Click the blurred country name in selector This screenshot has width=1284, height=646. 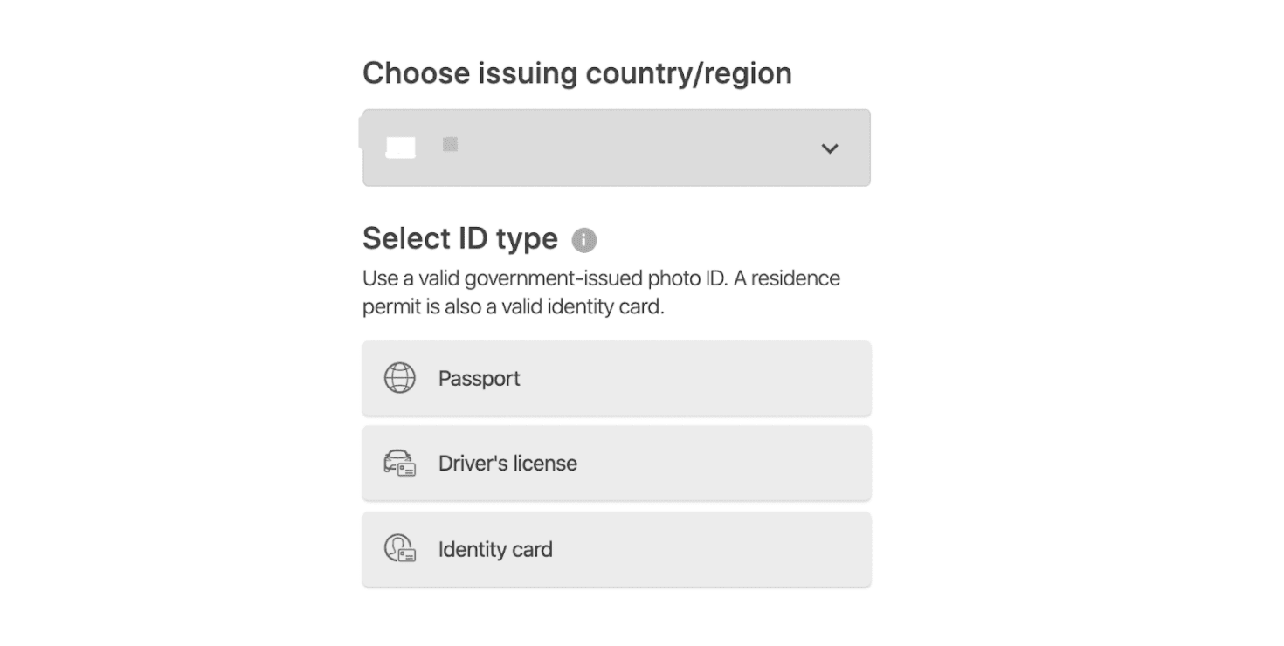click(451, 144)
